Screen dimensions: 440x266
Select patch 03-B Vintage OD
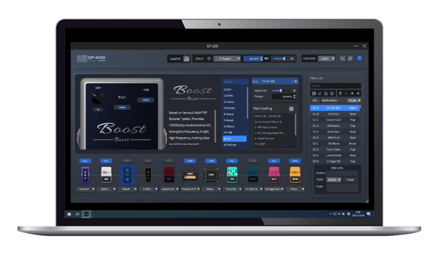tap(335, 161)
